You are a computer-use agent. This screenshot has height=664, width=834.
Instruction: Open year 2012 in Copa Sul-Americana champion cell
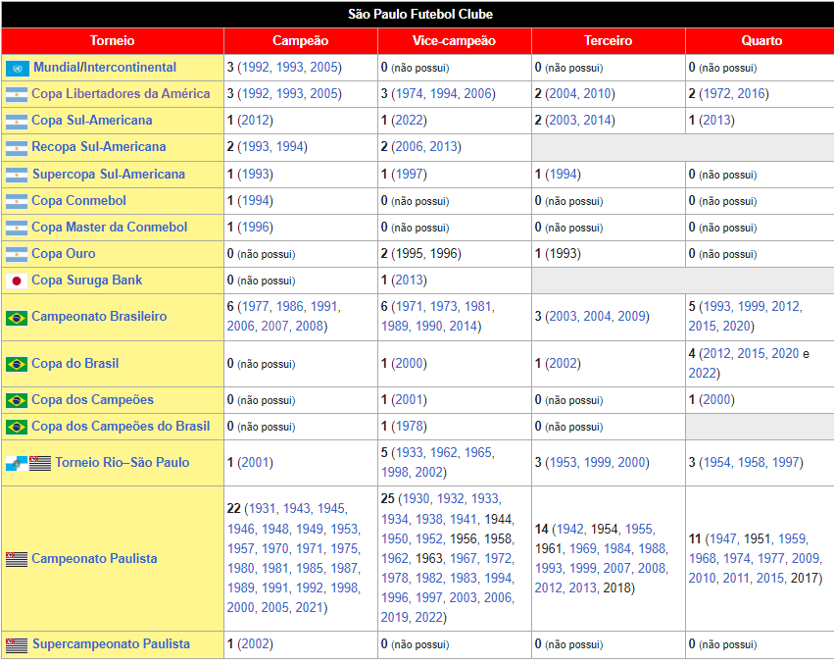[254, 121]
